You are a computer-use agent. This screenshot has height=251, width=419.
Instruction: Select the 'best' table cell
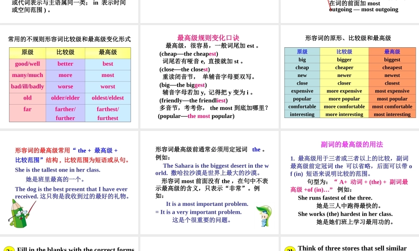[x=108, y=64]
